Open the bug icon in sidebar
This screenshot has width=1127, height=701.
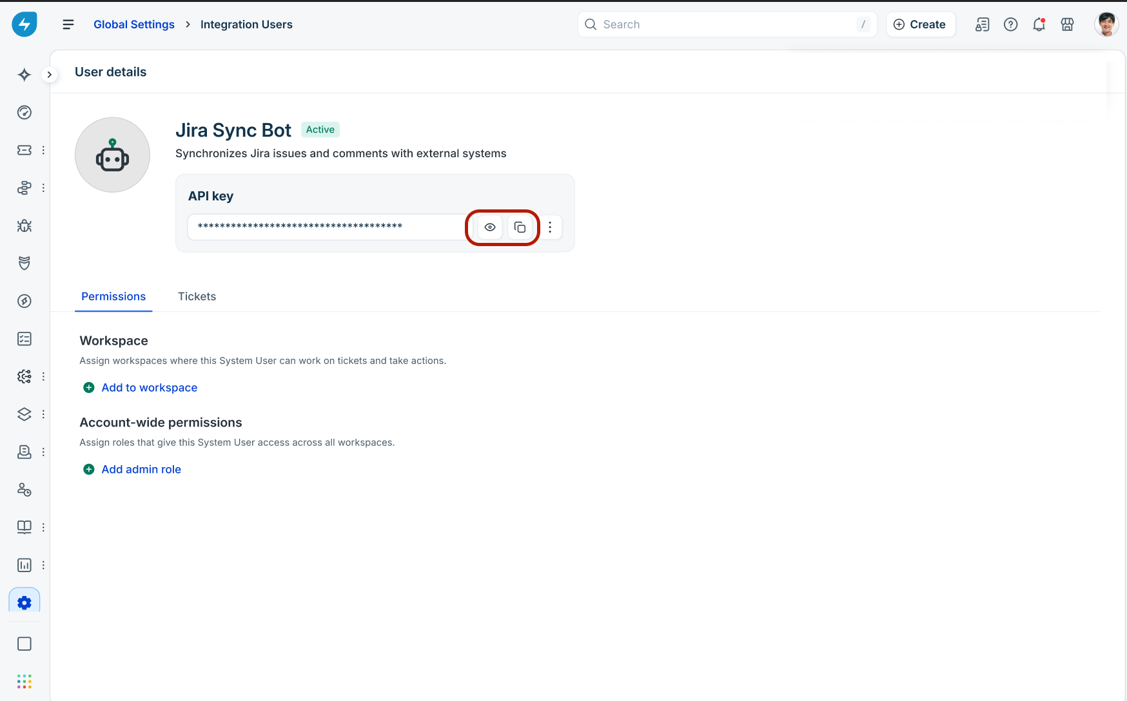point(24,226)
